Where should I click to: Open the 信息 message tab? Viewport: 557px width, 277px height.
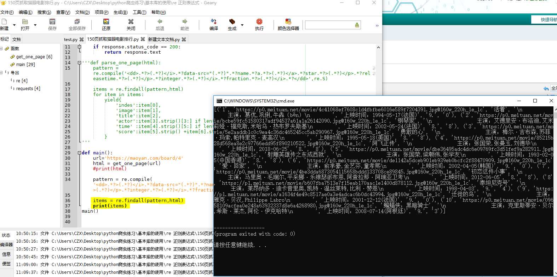(x=6, y=254)
